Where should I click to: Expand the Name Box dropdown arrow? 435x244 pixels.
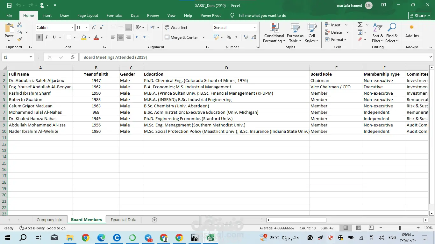pos(31,58)
